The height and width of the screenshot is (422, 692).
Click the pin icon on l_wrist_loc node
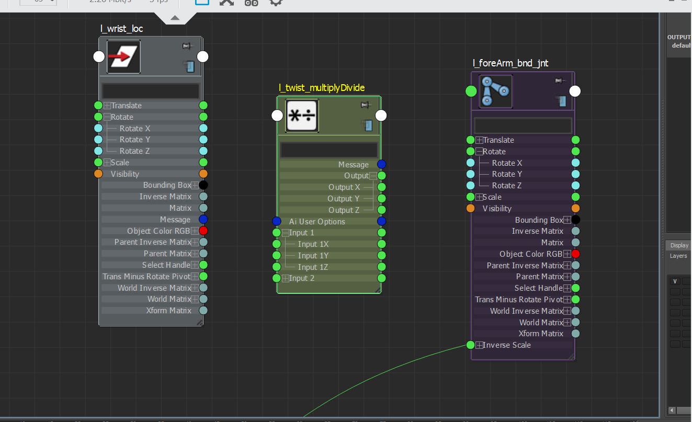(x=187, y=47)
